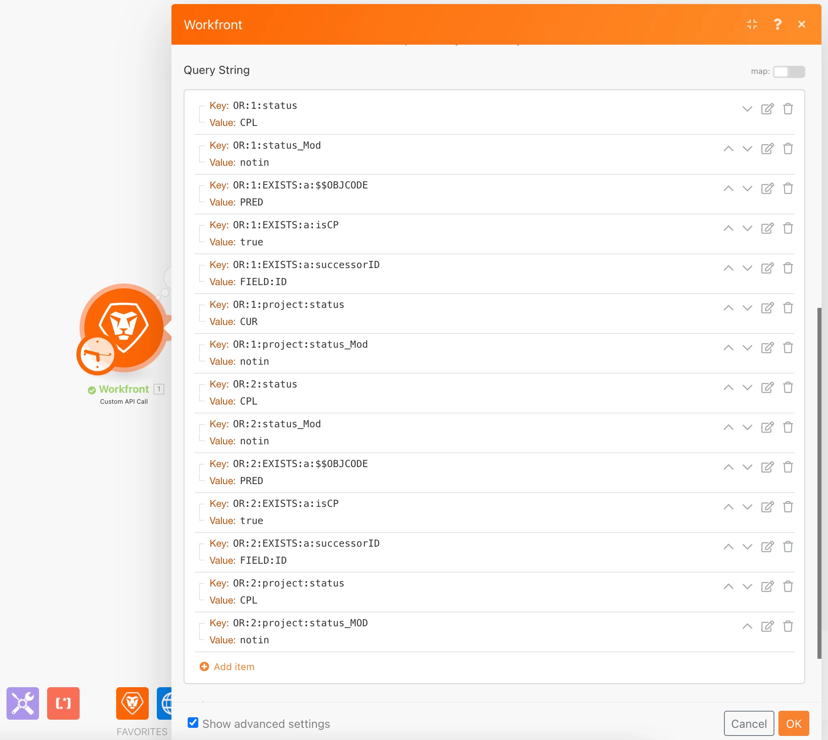The image size is (828, 740).
Task: Edit the OR:1:status query item
Action: click(767, 109)
